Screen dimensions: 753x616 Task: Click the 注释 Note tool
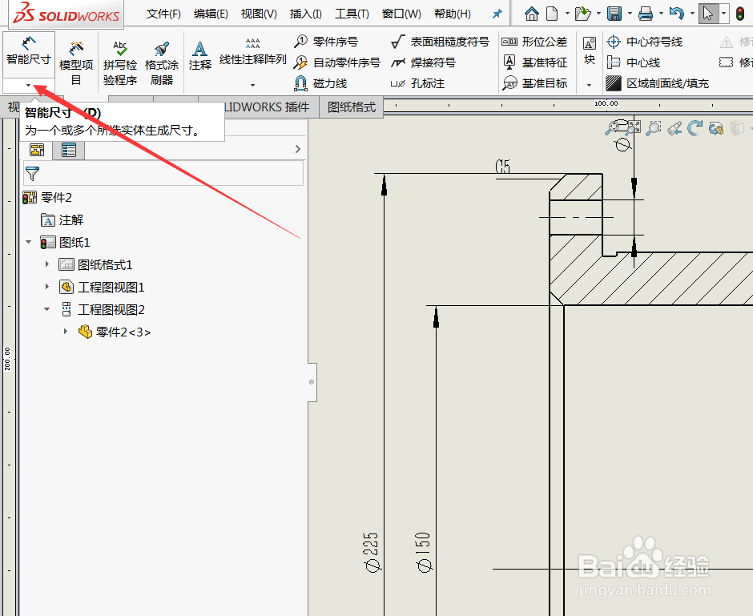tap(199, 56)
